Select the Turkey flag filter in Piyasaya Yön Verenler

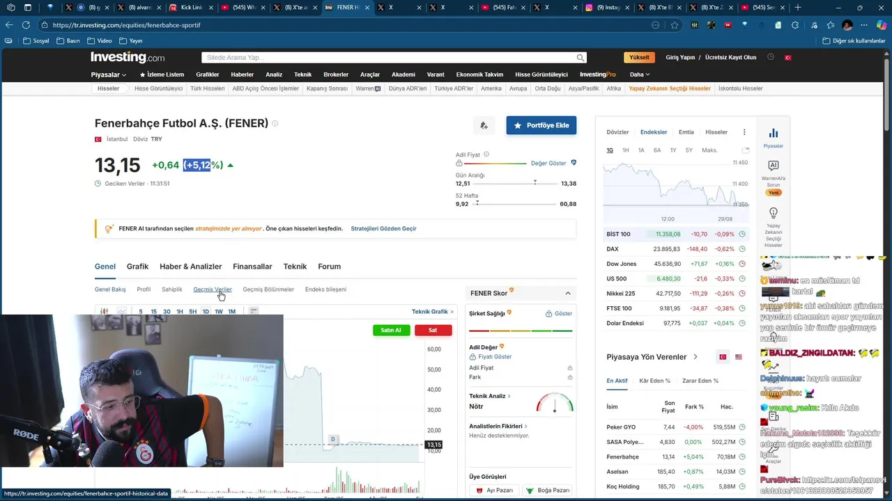pos(723,357)
